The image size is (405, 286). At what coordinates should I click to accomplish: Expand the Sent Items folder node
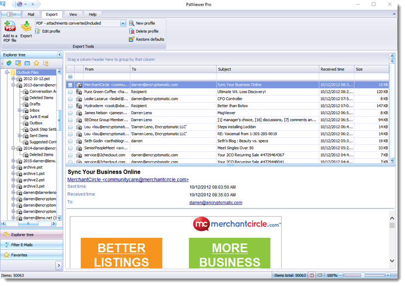coord(19,136)
